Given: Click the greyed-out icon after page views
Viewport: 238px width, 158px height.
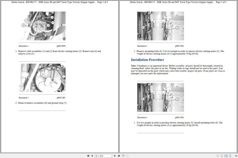Looking at the screenshot, I should [x=127, y=156].
